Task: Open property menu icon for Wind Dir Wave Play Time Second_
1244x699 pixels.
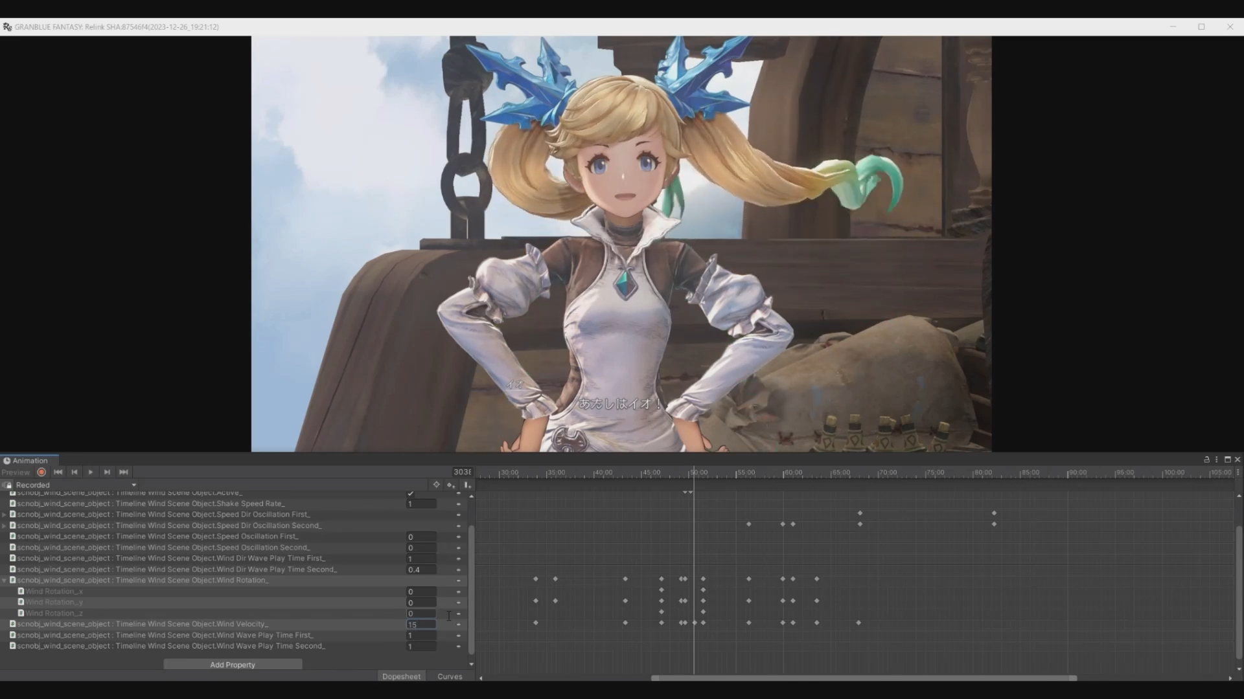Action: pyautogui.click(x=458, y=570)
